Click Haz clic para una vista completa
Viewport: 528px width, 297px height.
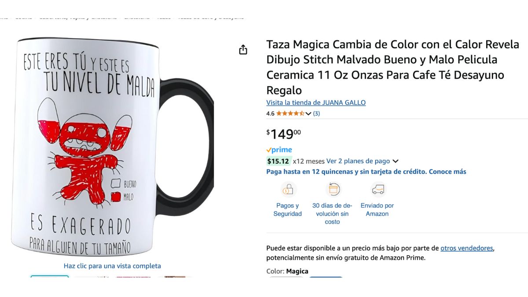112,266
